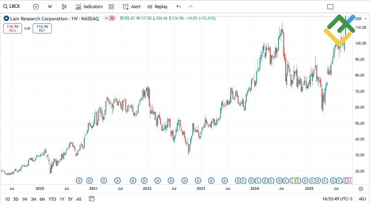Image resolution: width=370 pixels, height=204 pixels.
Task: Click the 70.00 price scale label
Action: [360, 91]
